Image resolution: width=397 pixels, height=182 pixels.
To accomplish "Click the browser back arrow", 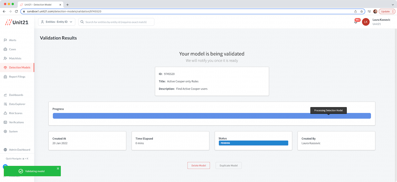I will (4, 11).
